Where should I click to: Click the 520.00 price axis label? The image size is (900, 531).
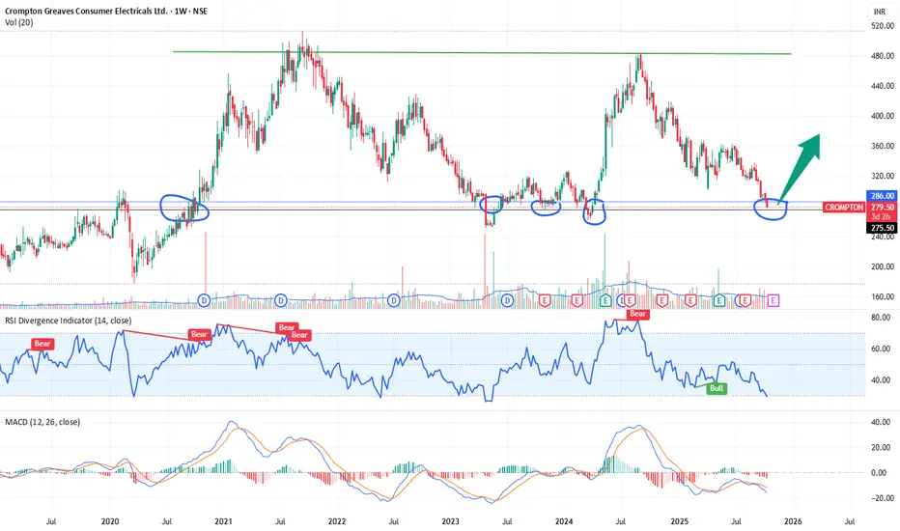(x=883, y=26)
